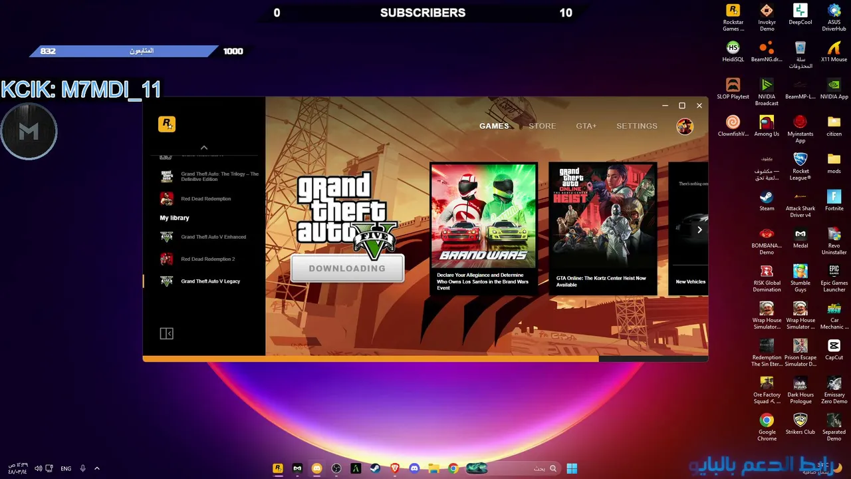Open the HeidiSQL desktop icon

733,51
